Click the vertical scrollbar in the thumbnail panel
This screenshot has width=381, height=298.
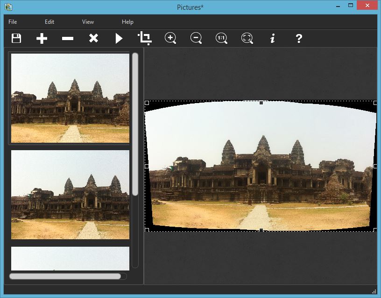(135, 124)
